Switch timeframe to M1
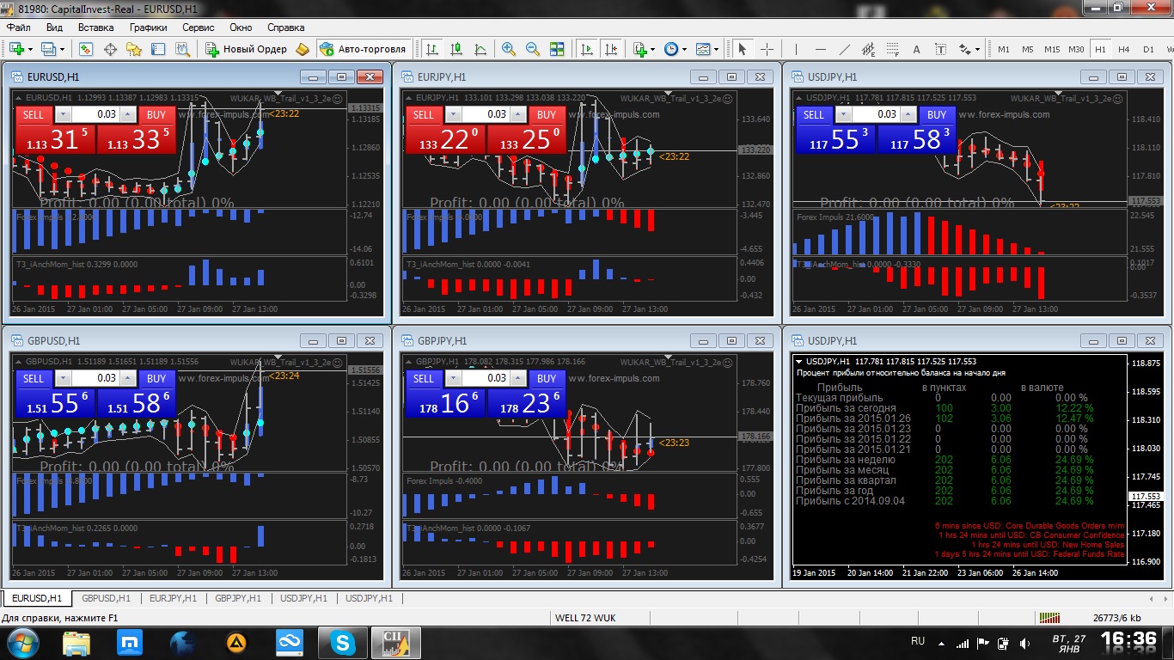Screen dimensions: 1174x660 [x=1004, y=49]
